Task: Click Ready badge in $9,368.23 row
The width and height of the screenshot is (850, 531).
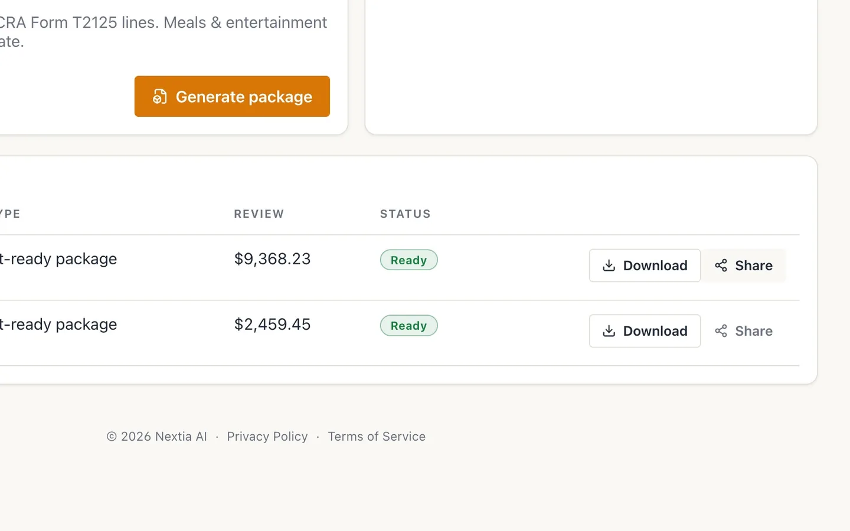Action: pos(408,260)
